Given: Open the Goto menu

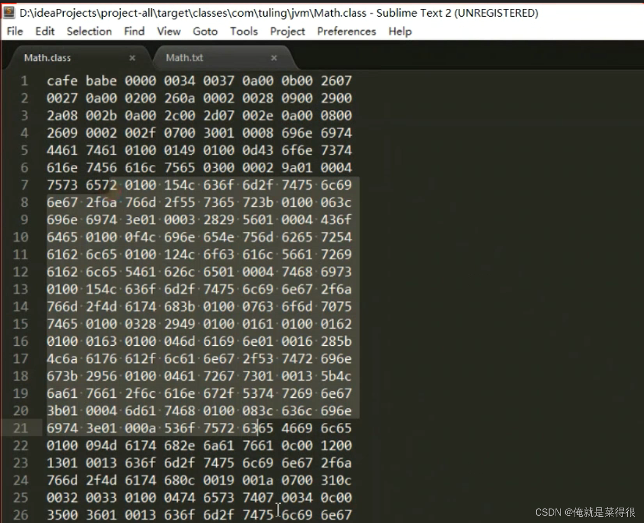Looking at the screenshot, I should [205, 31].
